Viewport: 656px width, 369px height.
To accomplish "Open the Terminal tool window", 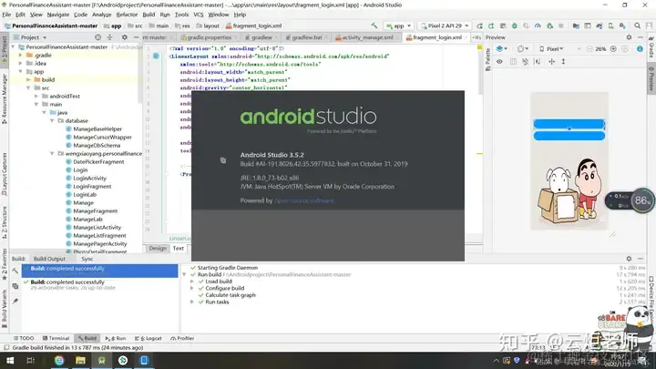I will tap(56, 338).
